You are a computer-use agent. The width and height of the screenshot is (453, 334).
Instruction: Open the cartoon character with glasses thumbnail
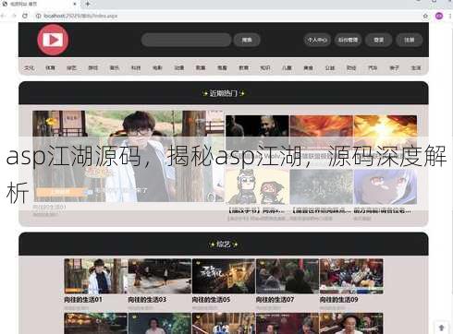[257, 186]
